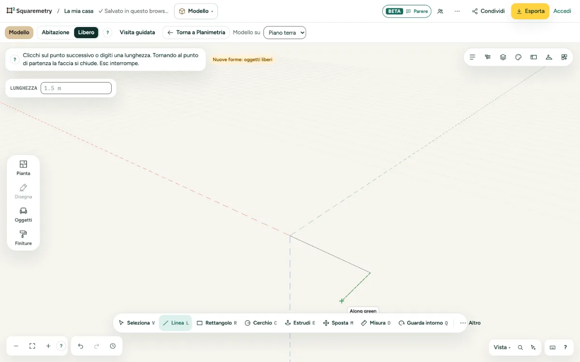The width and height of the screenshot is (580, 362).
Task: Open help question mark in bottom-right corner
Action: pos(565,348)
